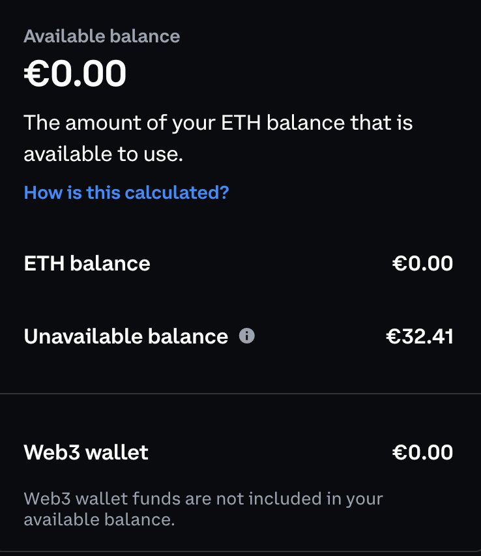The height and width of the screenshot is (556, 481).
Task: Select the Web3 wallet label
Action: pos(86,452)
